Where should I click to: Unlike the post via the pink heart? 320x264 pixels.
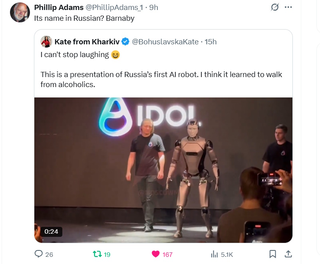click(x=155, y=254)
